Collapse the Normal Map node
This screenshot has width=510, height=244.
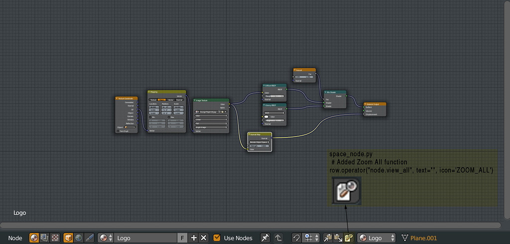pos(249,134)
